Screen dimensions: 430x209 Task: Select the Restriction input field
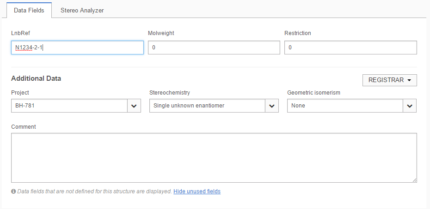tap(350, 48)
